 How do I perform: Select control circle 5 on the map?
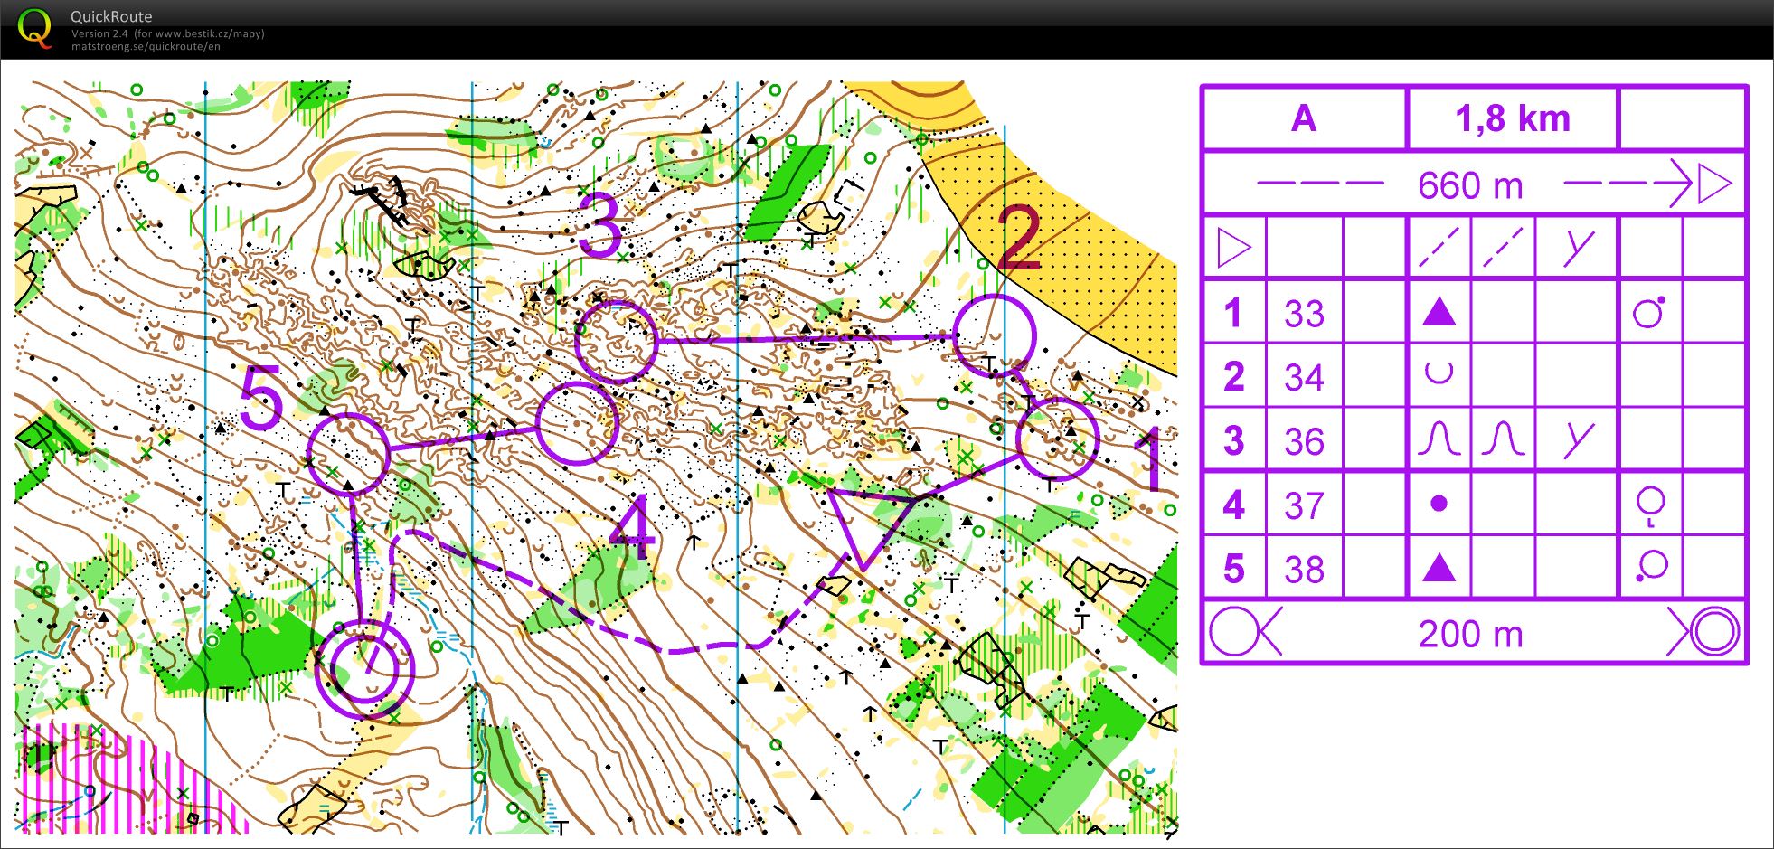point(348,454)
